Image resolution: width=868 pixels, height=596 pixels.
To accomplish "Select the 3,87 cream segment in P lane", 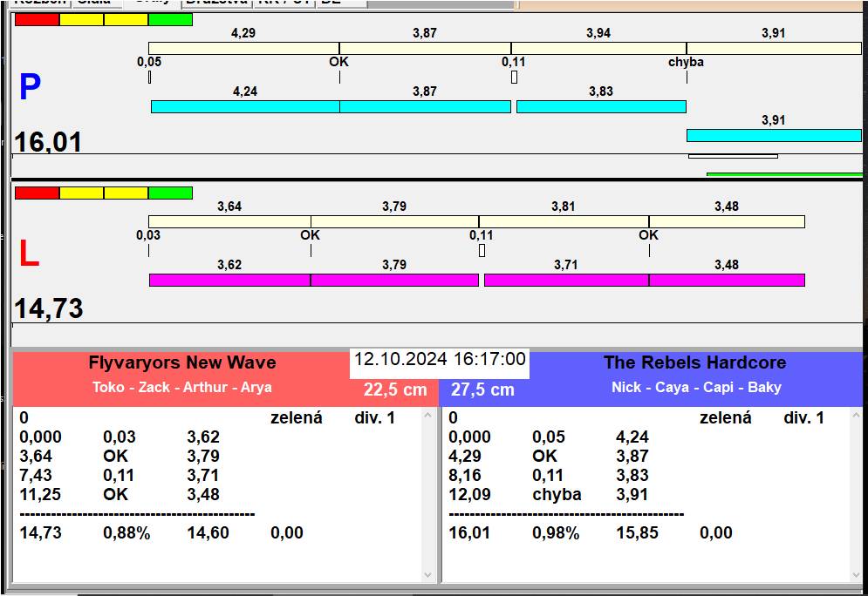I will tap(425, 48).
